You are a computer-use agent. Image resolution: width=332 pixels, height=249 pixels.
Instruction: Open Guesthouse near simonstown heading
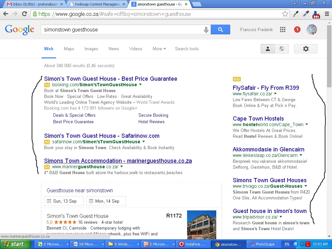tap(80, 190)
